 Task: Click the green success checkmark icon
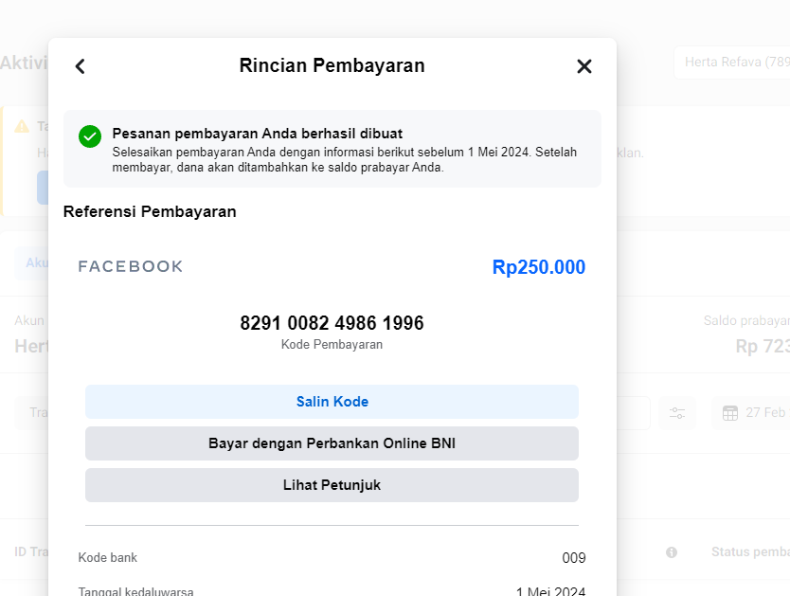90,136
